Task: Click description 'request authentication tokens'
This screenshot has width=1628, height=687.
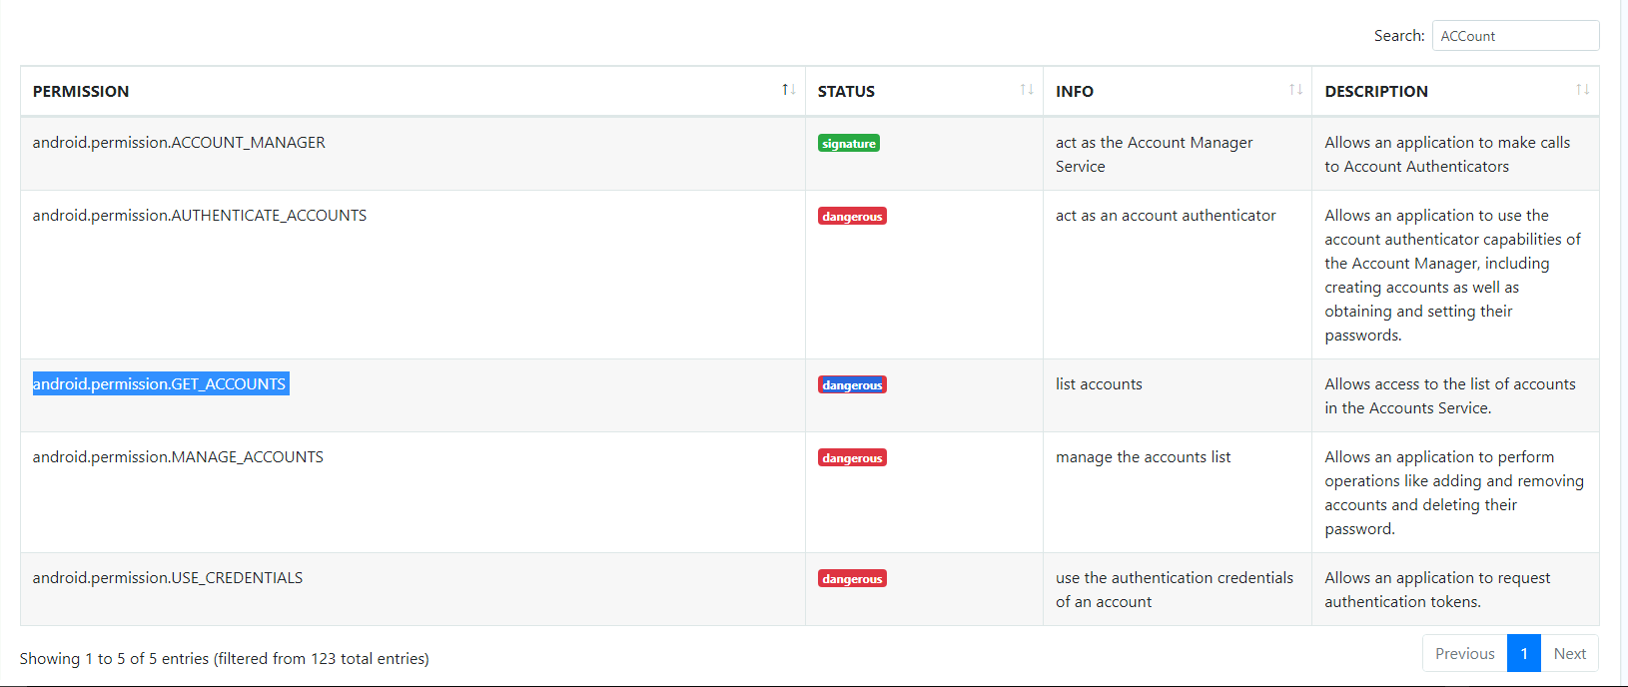Action: pyautogui.click(x=1437, y=590)
